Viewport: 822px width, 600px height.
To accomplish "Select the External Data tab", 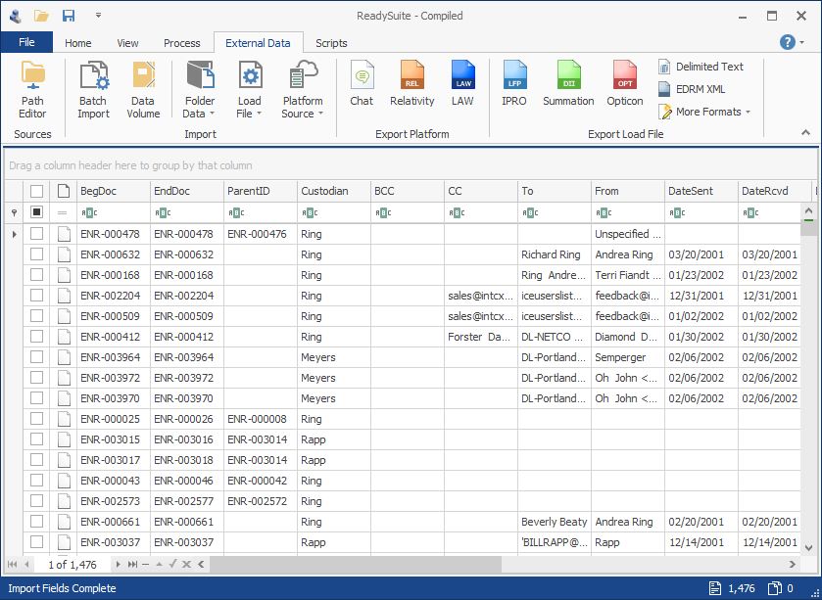I will coord(258,43).
